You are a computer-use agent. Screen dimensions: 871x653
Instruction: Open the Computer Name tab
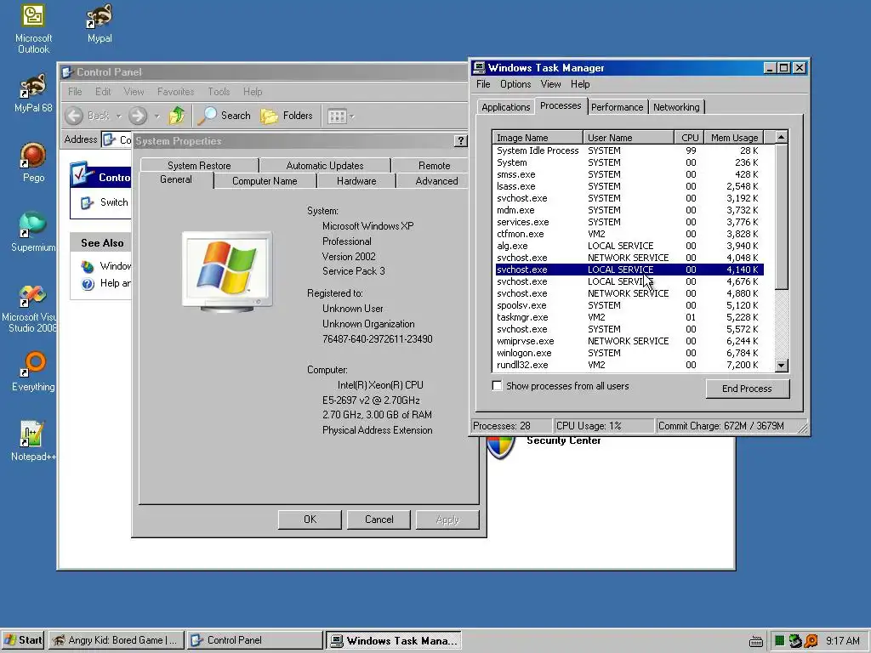(265, 181)
